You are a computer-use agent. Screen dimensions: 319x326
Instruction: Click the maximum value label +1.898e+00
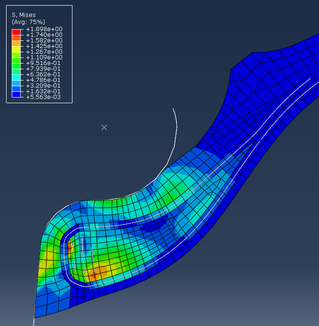(x=44, y=29)
